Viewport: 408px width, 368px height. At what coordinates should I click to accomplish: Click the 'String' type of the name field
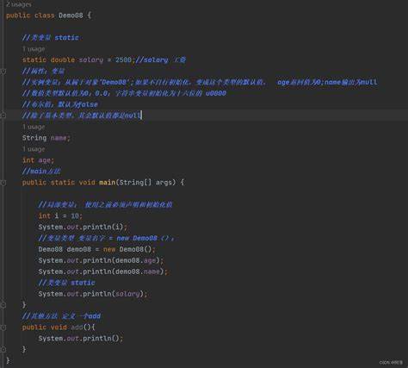[34, 138]
